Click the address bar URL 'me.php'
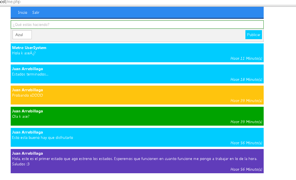 coord(13,2)
